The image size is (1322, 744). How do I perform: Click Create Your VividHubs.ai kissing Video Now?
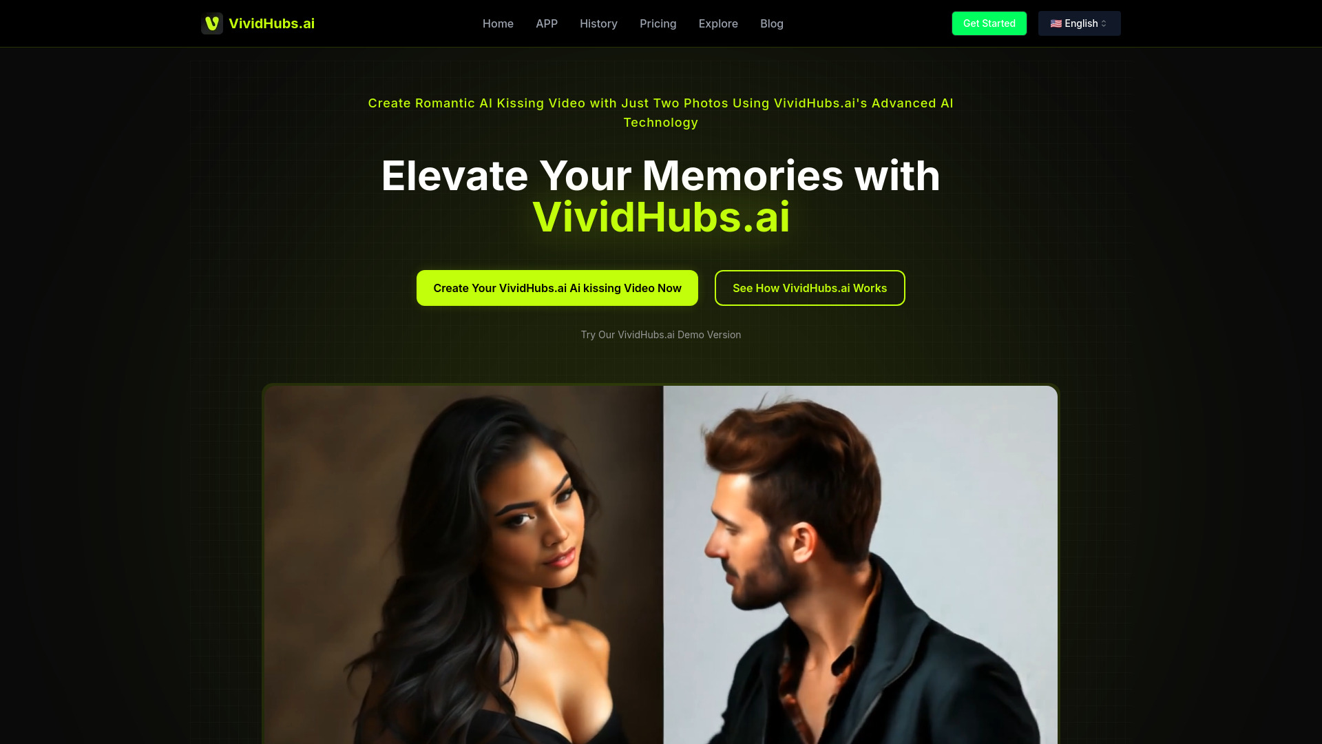[556, 287]
